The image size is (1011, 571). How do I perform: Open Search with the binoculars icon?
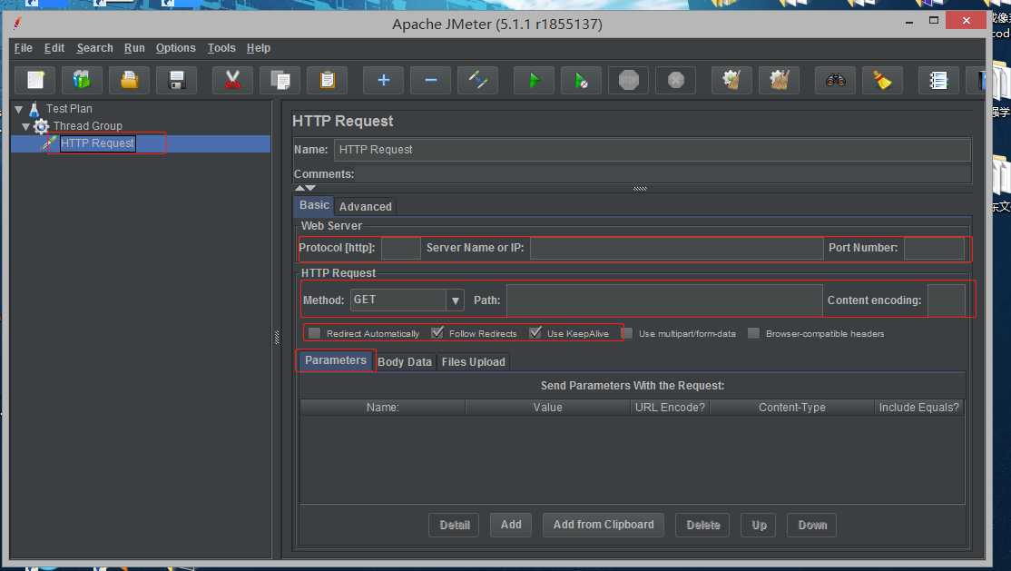tap(836, 80)
